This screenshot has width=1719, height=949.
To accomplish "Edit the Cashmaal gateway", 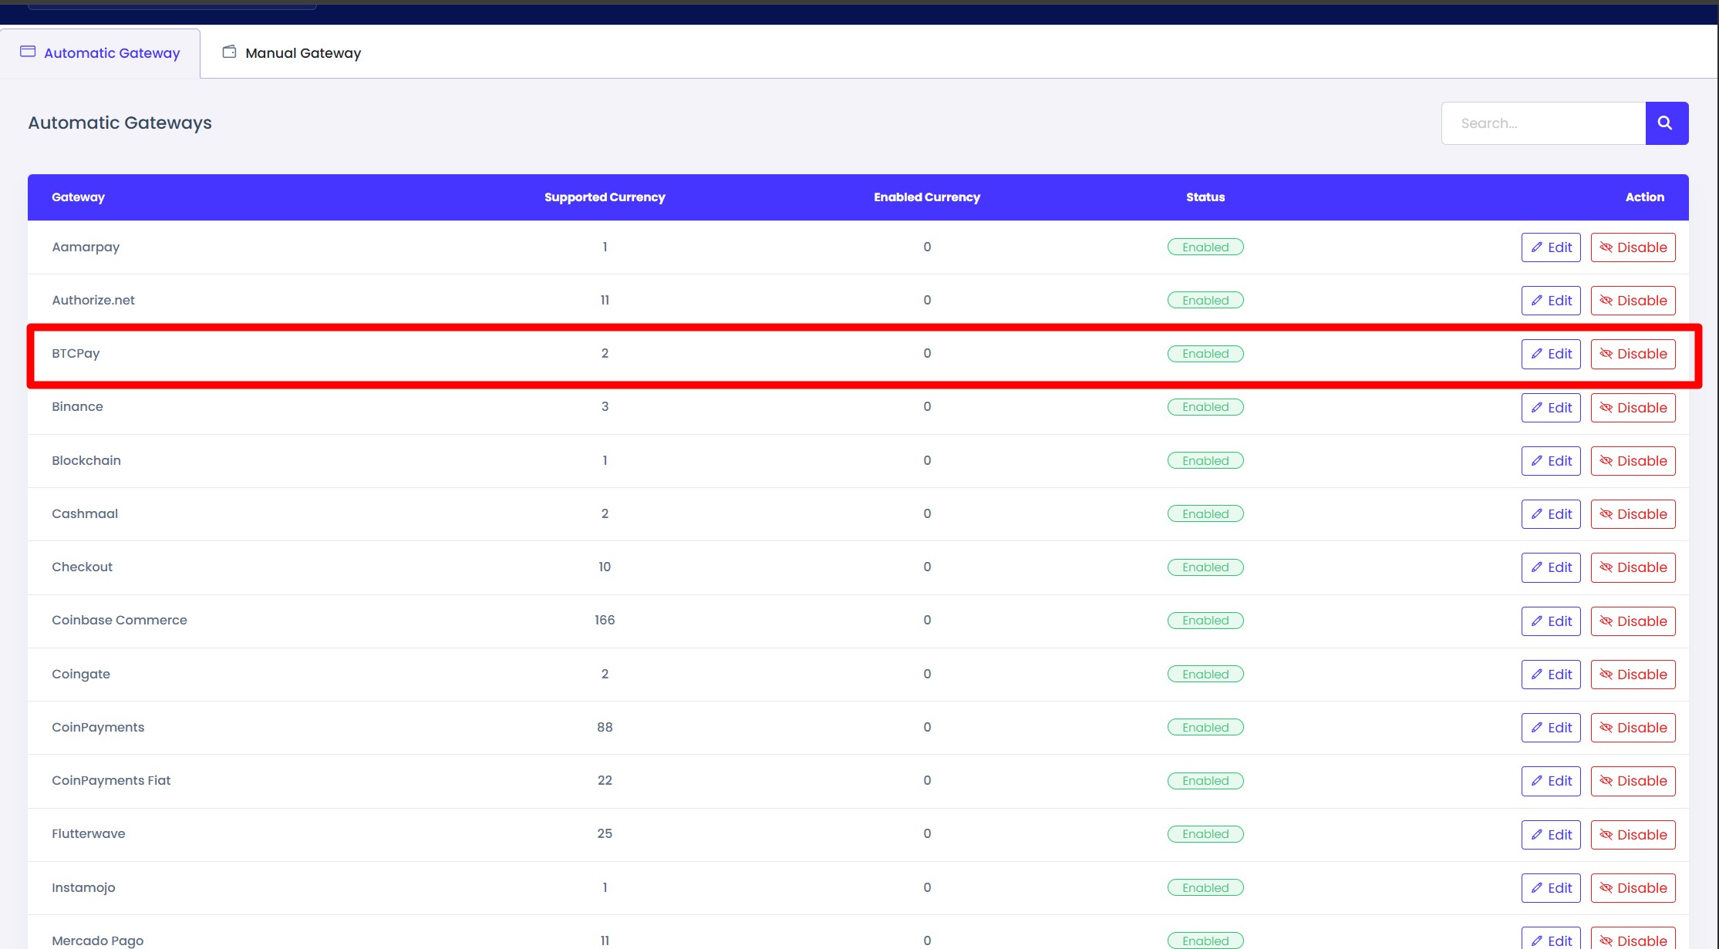I will [x=1551, y=514].
